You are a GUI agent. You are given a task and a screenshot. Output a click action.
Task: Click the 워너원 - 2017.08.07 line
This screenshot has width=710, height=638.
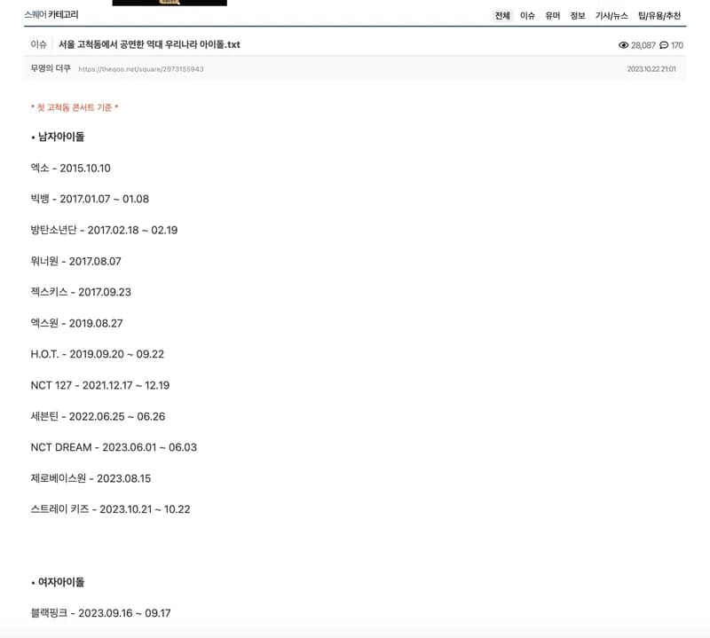[76, 261]
